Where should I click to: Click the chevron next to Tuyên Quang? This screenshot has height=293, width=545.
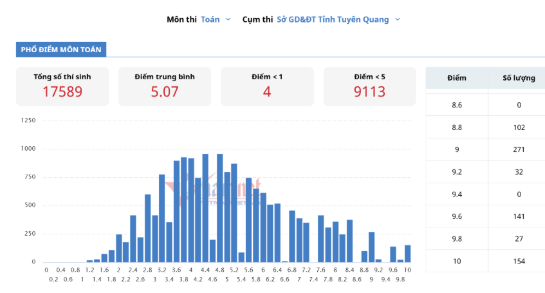point(398,19)
